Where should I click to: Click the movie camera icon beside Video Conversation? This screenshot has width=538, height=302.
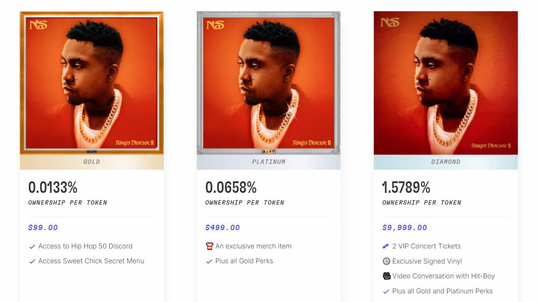click(x=386, y=276)
